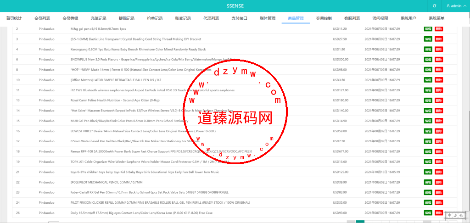Delete the i12 TWS Bluetooth earphones row
470x223 pixels.
coord(439,90)
